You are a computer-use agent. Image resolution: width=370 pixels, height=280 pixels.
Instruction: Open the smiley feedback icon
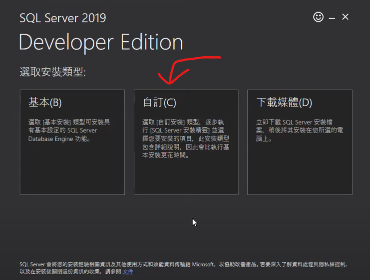pyautogui.click(x=318, y=17)
